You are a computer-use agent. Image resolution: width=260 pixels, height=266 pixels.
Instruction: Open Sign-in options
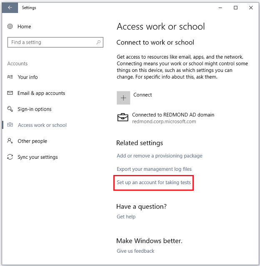(x=34, y=109)
